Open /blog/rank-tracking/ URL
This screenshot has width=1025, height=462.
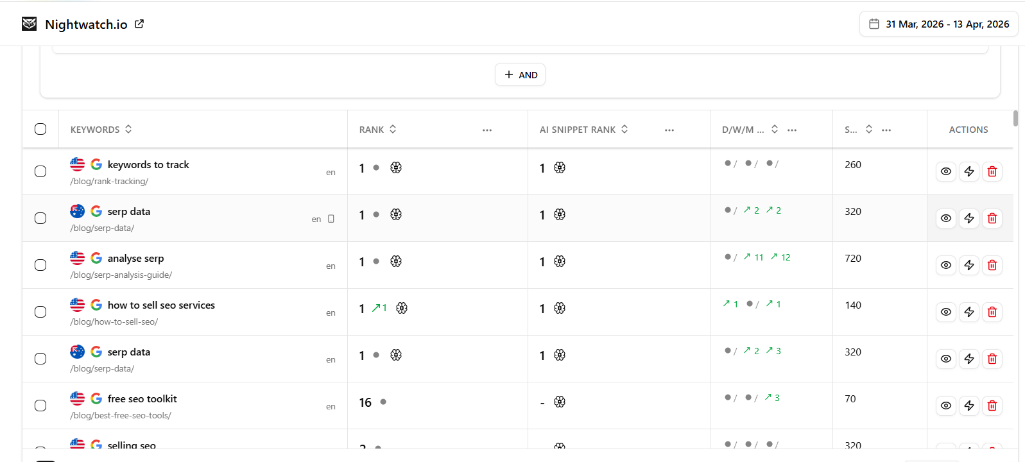pyautogui.click(x=109, y=182)
